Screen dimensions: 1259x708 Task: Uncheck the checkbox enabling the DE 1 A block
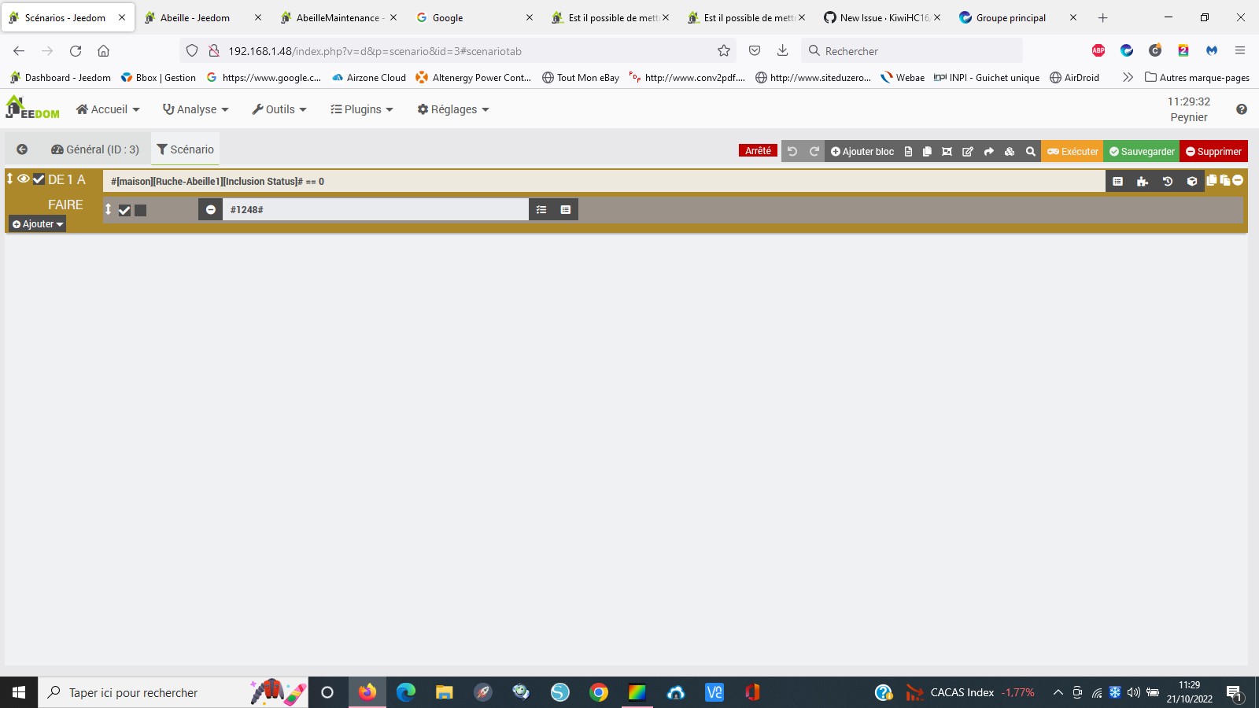(x=39, y=179)
